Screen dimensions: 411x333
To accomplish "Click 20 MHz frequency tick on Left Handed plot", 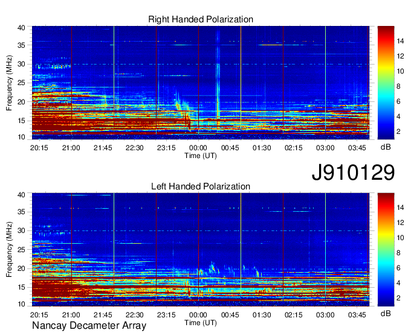I will (21, 268).
